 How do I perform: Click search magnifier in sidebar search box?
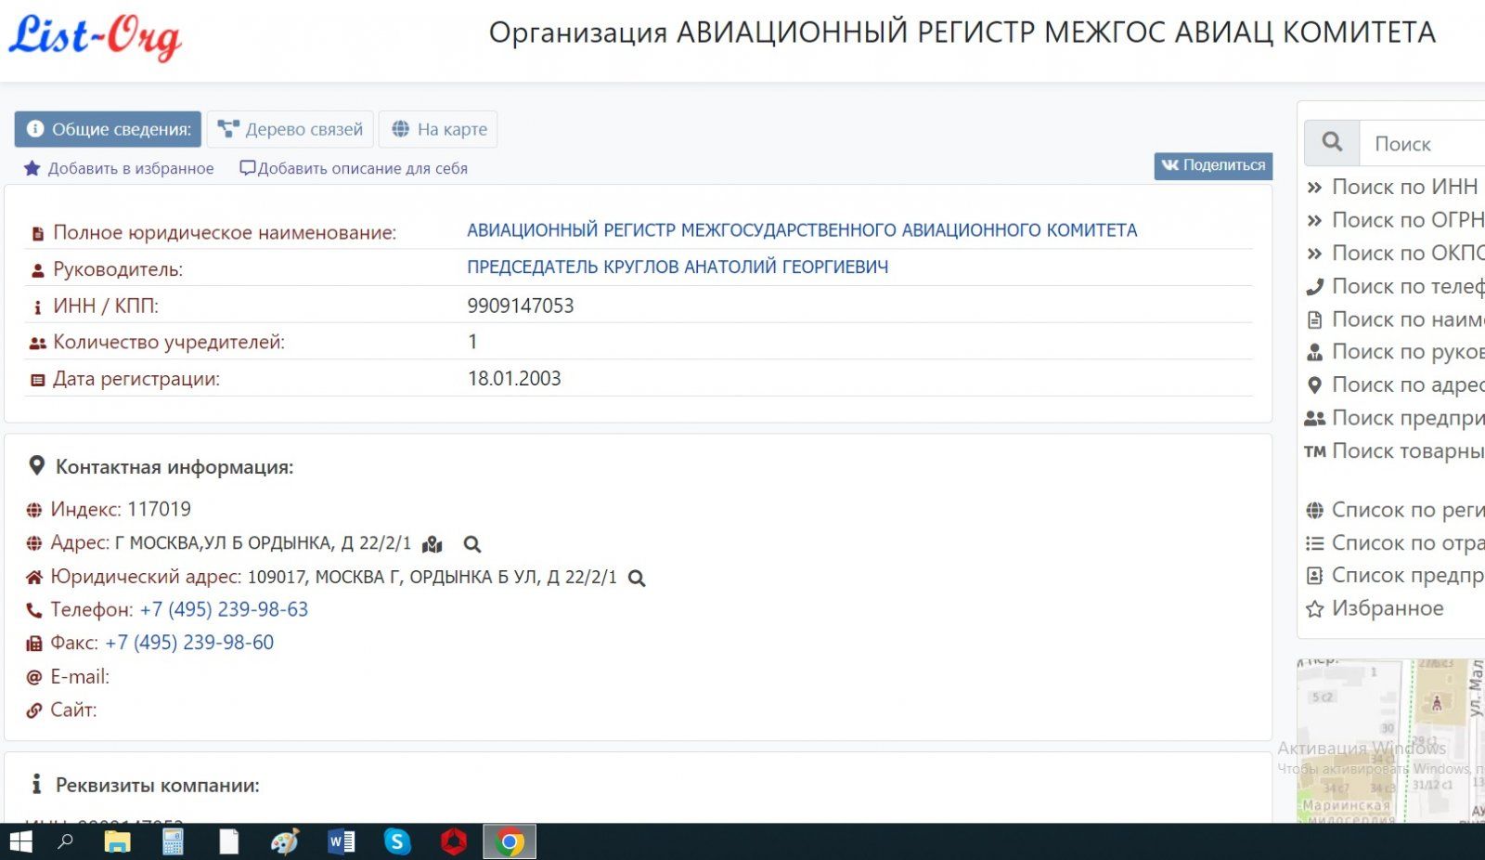click(1331, 141)
